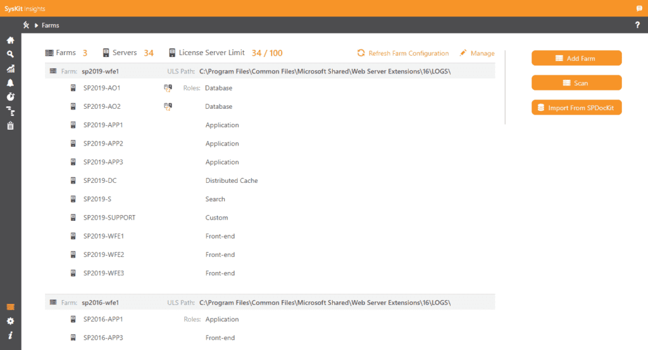Click the availability group icon for SP2019-AO1

pos(168,88)
